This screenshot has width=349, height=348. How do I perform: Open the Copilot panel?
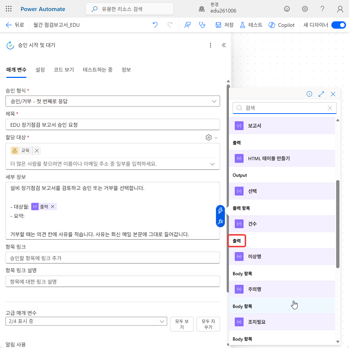[281, 25]
